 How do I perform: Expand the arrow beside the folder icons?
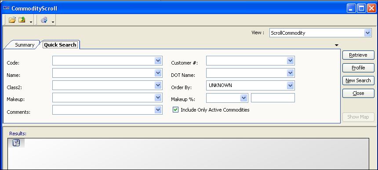coord(31,22)
